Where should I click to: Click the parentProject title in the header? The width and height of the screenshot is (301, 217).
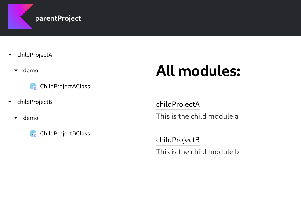tap(58, 18)
